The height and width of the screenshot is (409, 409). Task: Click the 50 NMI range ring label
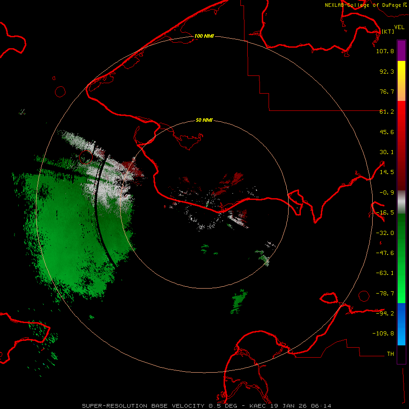point(204,120)
